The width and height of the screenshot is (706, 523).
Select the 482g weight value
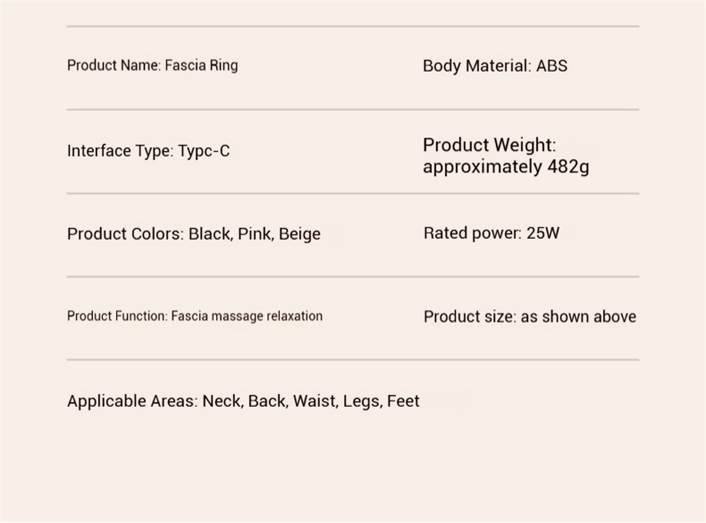pyautogui.click(x=568, y=167)
